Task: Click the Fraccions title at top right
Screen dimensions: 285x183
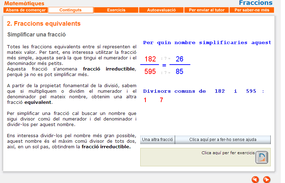Action: point(255,3)
